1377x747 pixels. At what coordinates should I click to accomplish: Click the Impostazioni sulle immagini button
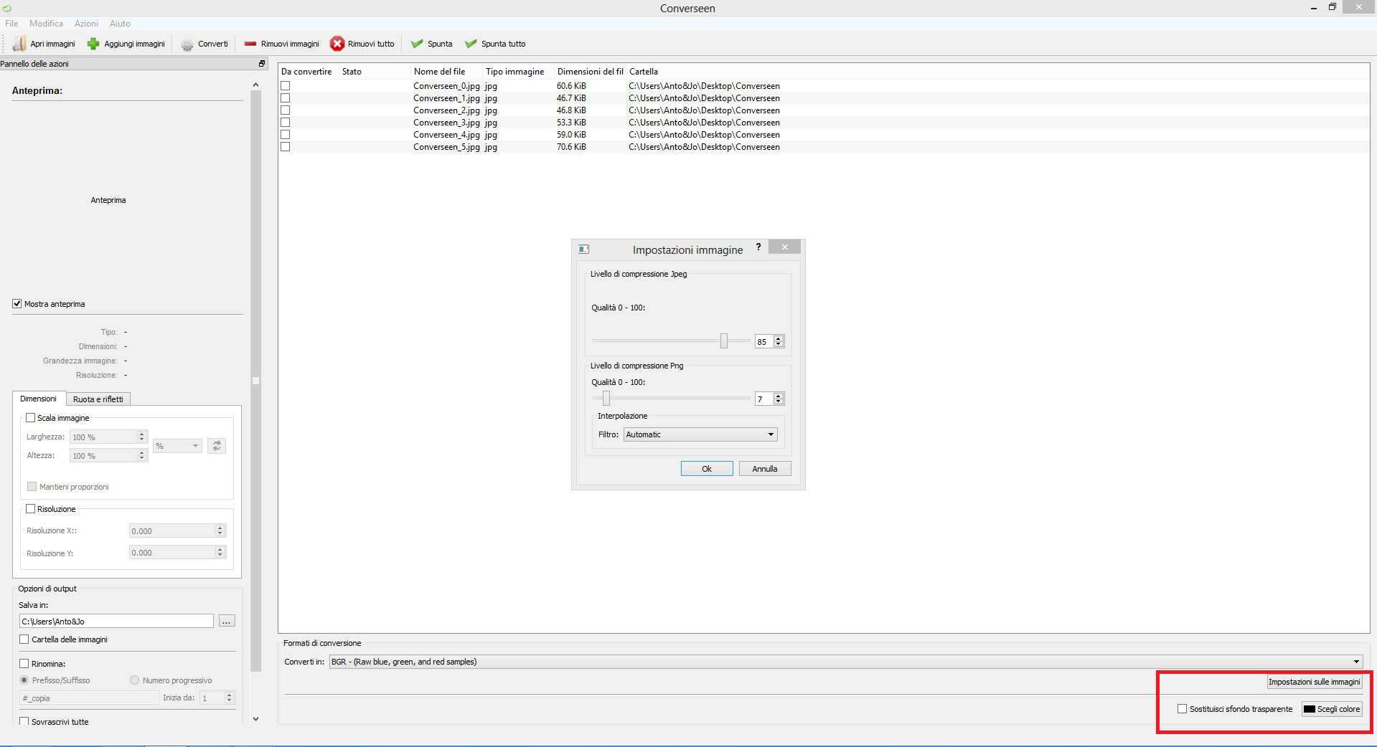(1314, 682)
